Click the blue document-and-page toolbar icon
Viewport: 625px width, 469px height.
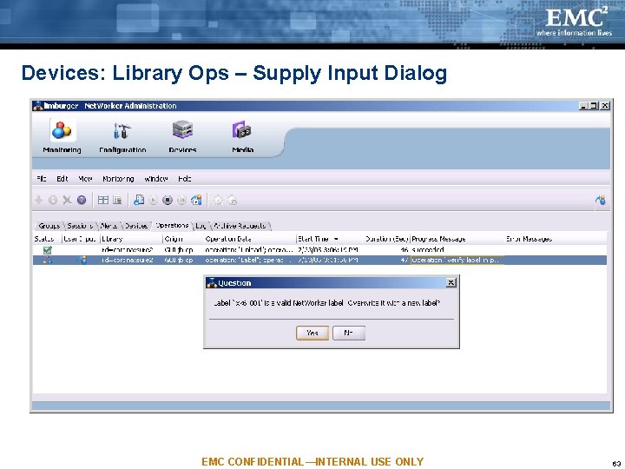coord(139,200)
